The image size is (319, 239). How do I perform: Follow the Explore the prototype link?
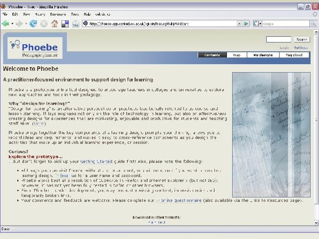[35, 157]
